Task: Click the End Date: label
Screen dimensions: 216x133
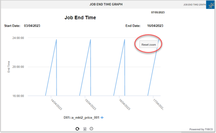Action: [133, 26]
